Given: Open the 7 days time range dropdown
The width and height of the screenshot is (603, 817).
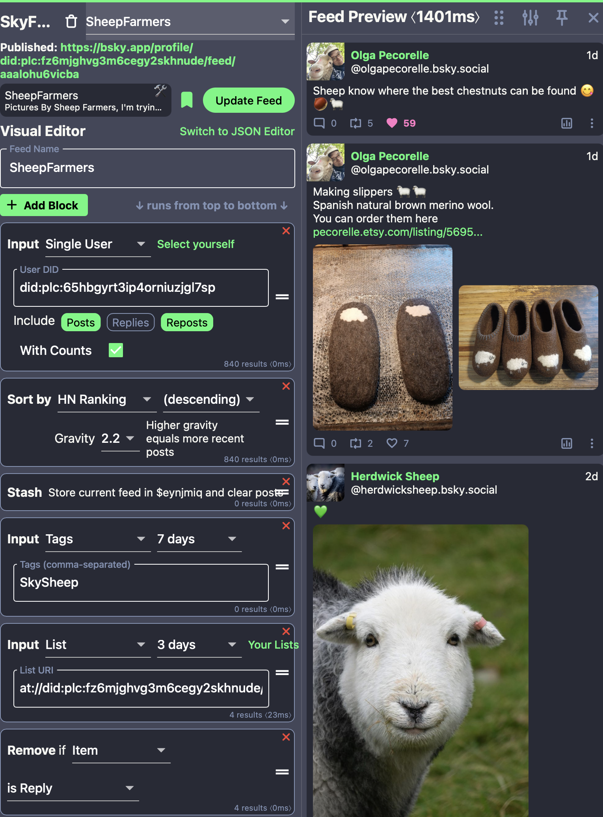Looking at the screenshot, I should 199,539.
